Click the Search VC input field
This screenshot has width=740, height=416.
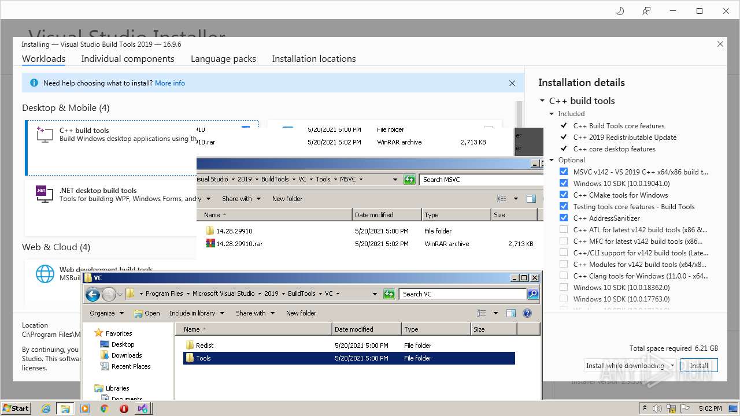[462, 294]
